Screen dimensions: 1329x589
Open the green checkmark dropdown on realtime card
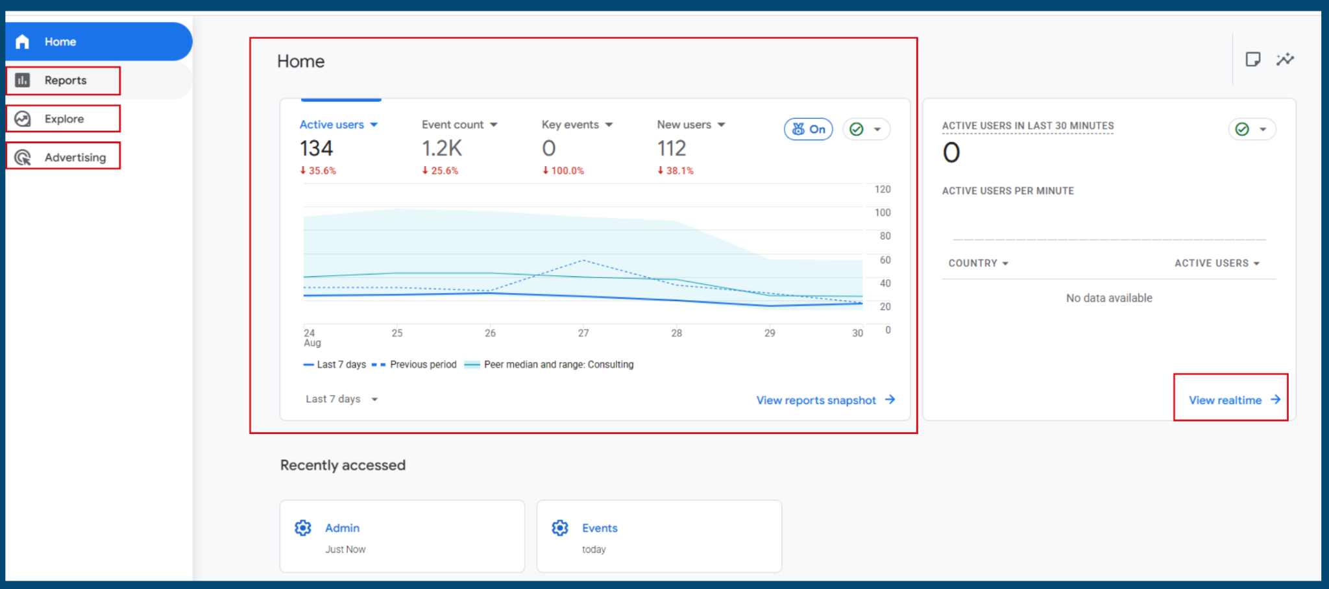coord(1252,129)
